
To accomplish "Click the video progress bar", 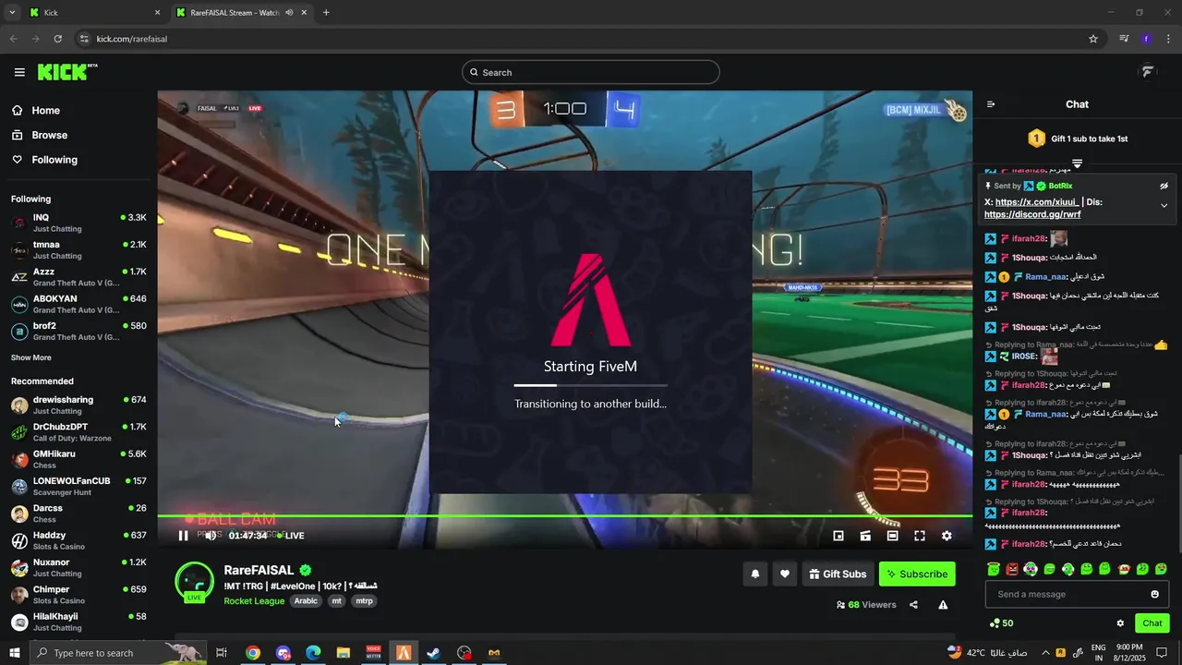I will coord(564,515).
